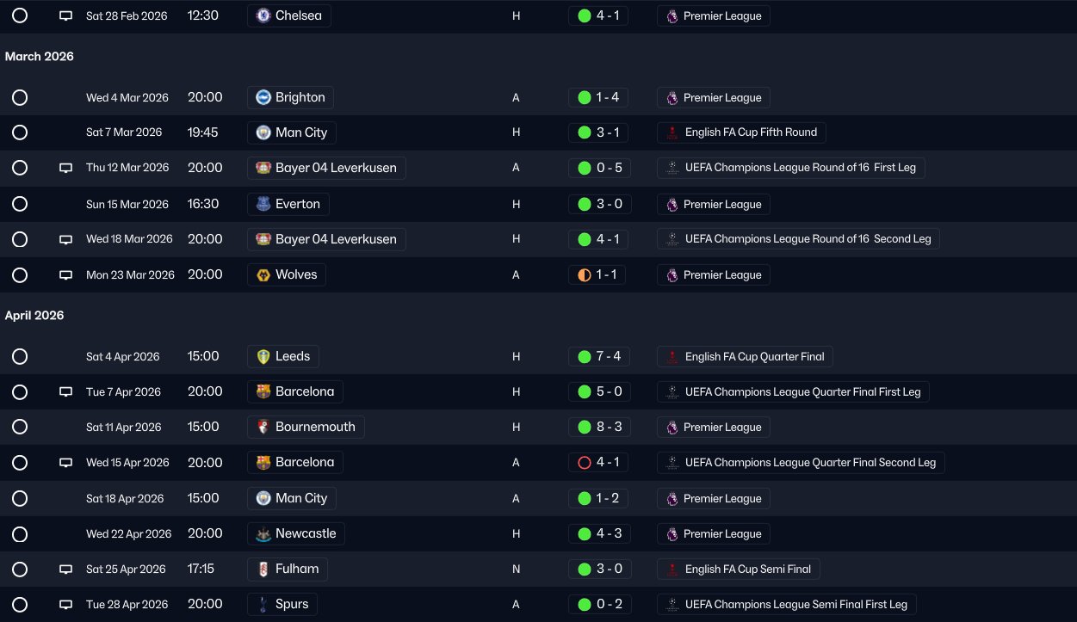The width and height of the screenshot is (1077, 622).
Task: Open the 4 - 1 loss result at Barcelona
Action: pyautogui.click(x=598, y=462)
